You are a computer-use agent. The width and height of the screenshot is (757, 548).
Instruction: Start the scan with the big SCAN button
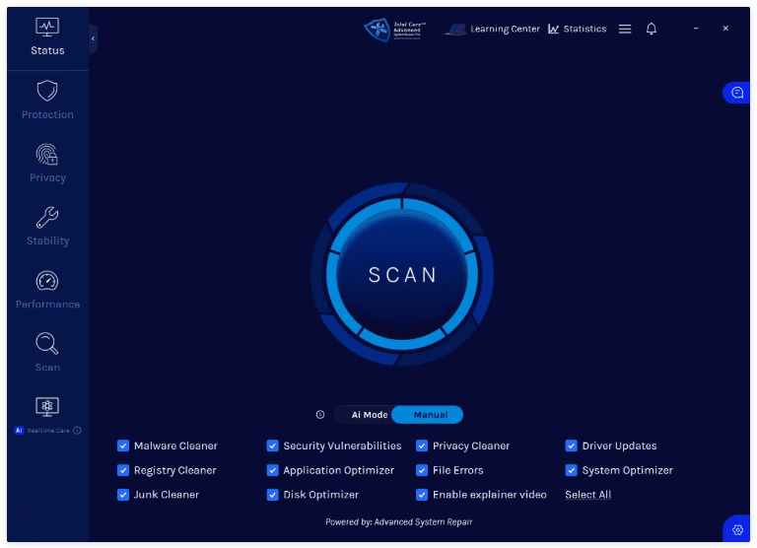click(x=402, y=274)
